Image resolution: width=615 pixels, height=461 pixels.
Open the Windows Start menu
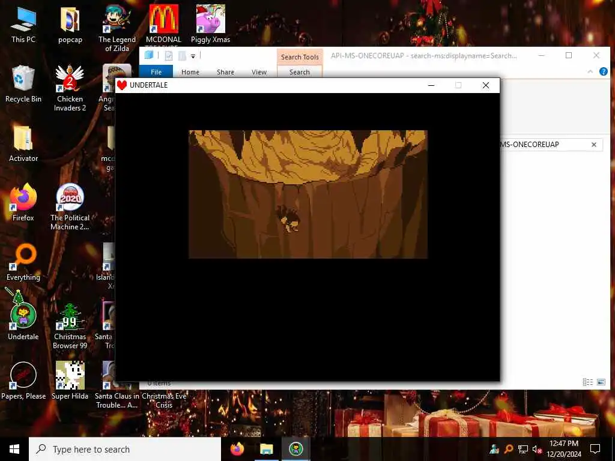point(14,449)
